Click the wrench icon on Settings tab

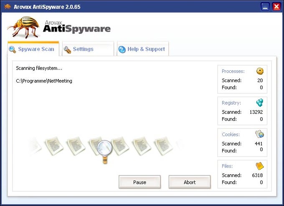click(x=67, y=49)
